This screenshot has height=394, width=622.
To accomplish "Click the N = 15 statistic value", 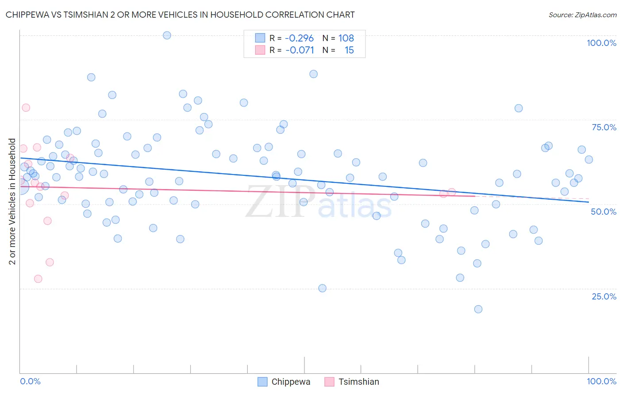I will point(338,50).
